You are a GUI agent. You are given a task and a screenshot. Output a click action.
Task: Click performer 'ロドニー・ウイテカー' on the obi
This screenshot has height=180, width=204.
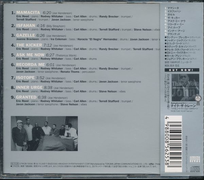coord(177,53)
